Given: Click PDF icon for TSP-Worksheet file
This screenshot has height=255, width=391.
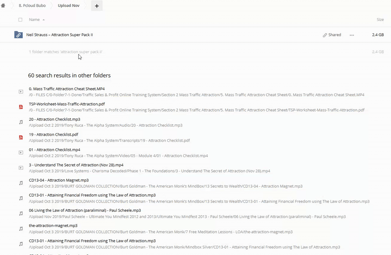Looking at the screenshot, I should coord(21,107).
